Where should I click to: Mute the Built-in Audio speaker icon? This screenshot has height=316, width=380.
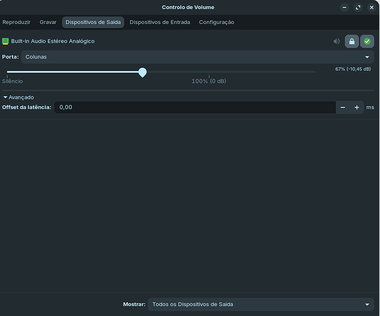pyautogui.click(x=336, y=42)
